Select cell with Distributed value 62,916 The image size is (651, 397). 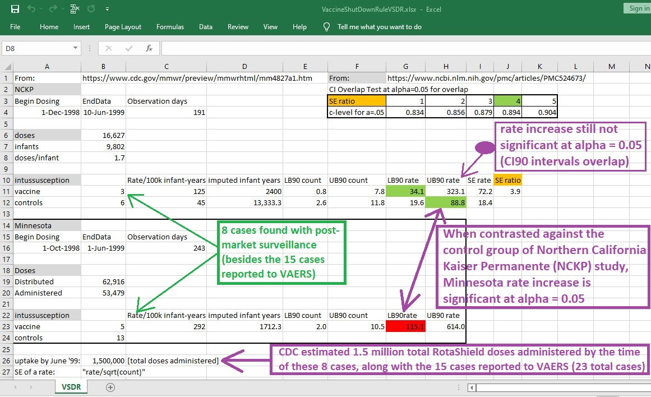click(x=103, y=281)
